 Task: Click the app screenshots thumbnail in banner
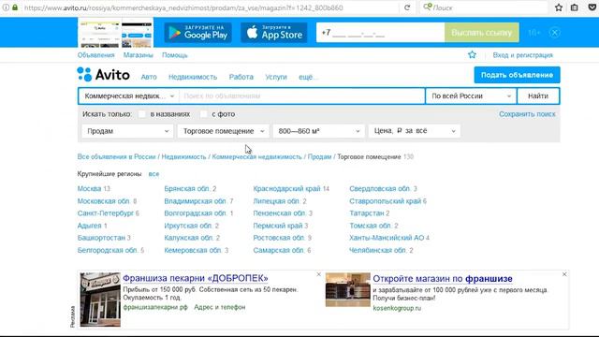pos(115,33)
